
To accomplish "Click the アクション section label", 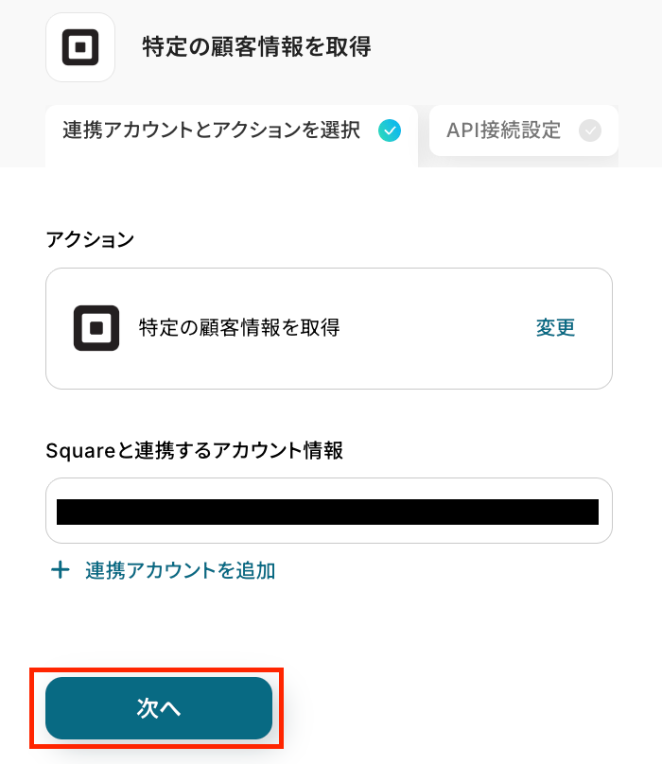I will point(90,239).
